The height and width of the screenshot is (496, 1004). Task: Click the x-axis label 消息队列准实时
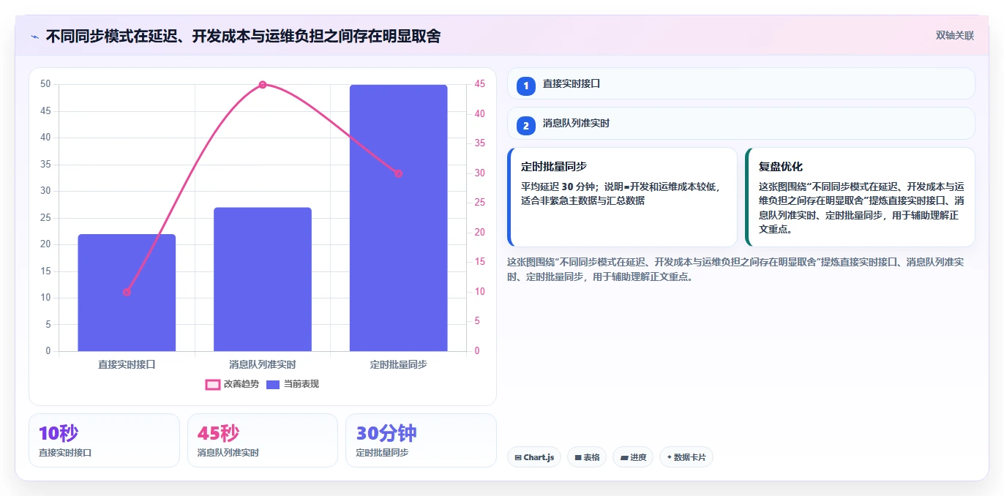[x=263, y=364]
